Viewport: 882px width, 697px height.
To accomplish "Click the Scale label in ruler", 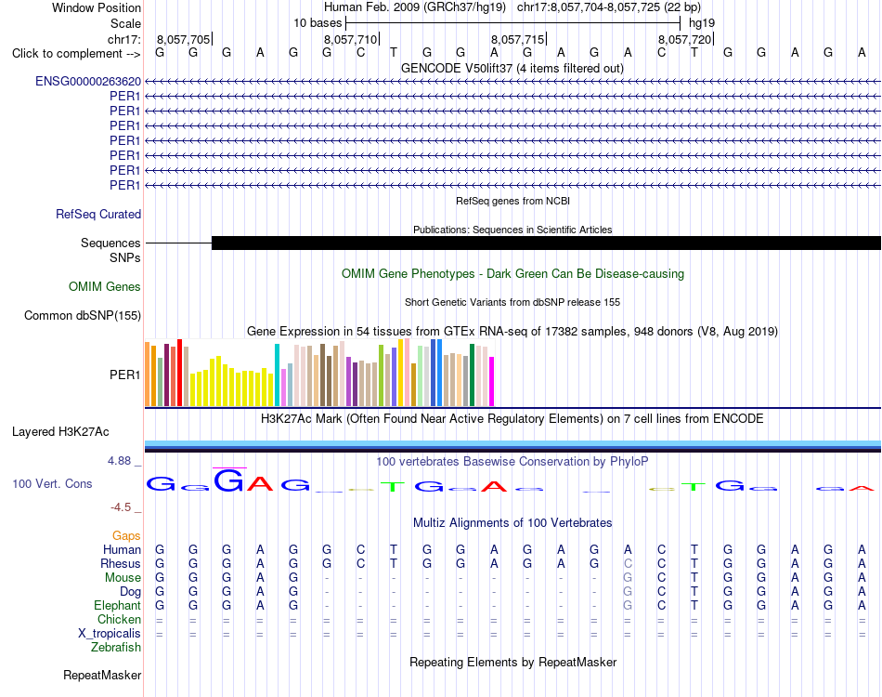I will (x=125, y=23).
